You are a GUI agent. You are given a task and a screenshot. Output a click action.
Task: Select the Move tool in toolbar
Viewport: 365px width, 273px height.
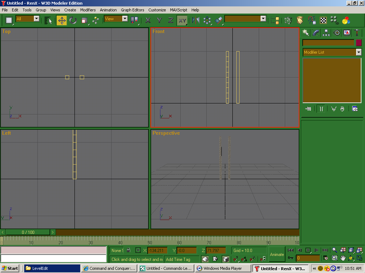tap(62, 20)
